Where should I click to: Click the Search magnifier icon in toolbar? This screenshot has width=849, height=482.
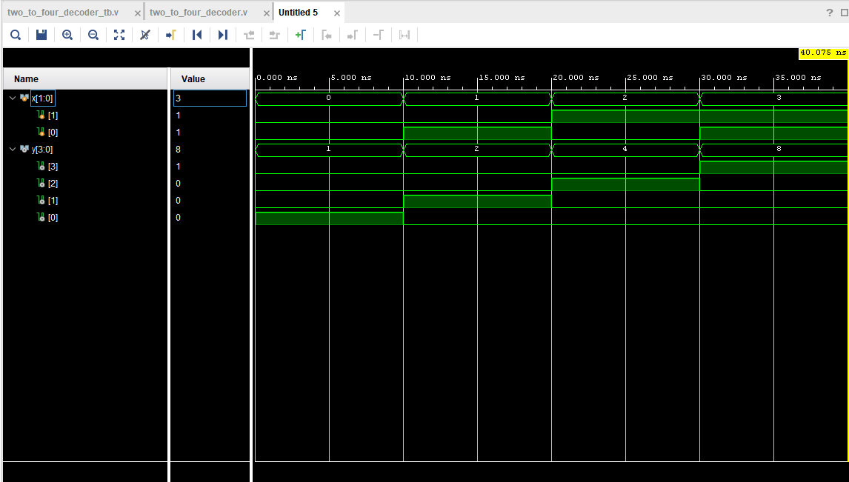15,35
